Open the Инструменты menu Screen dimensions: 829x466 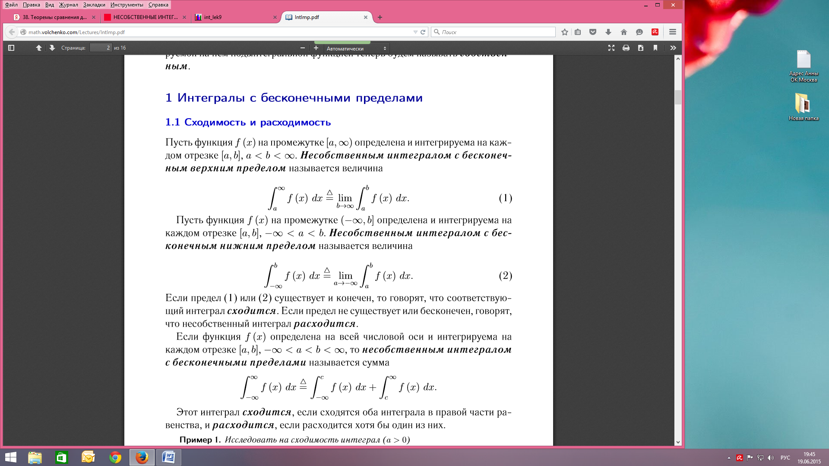(x=127, y=5)
